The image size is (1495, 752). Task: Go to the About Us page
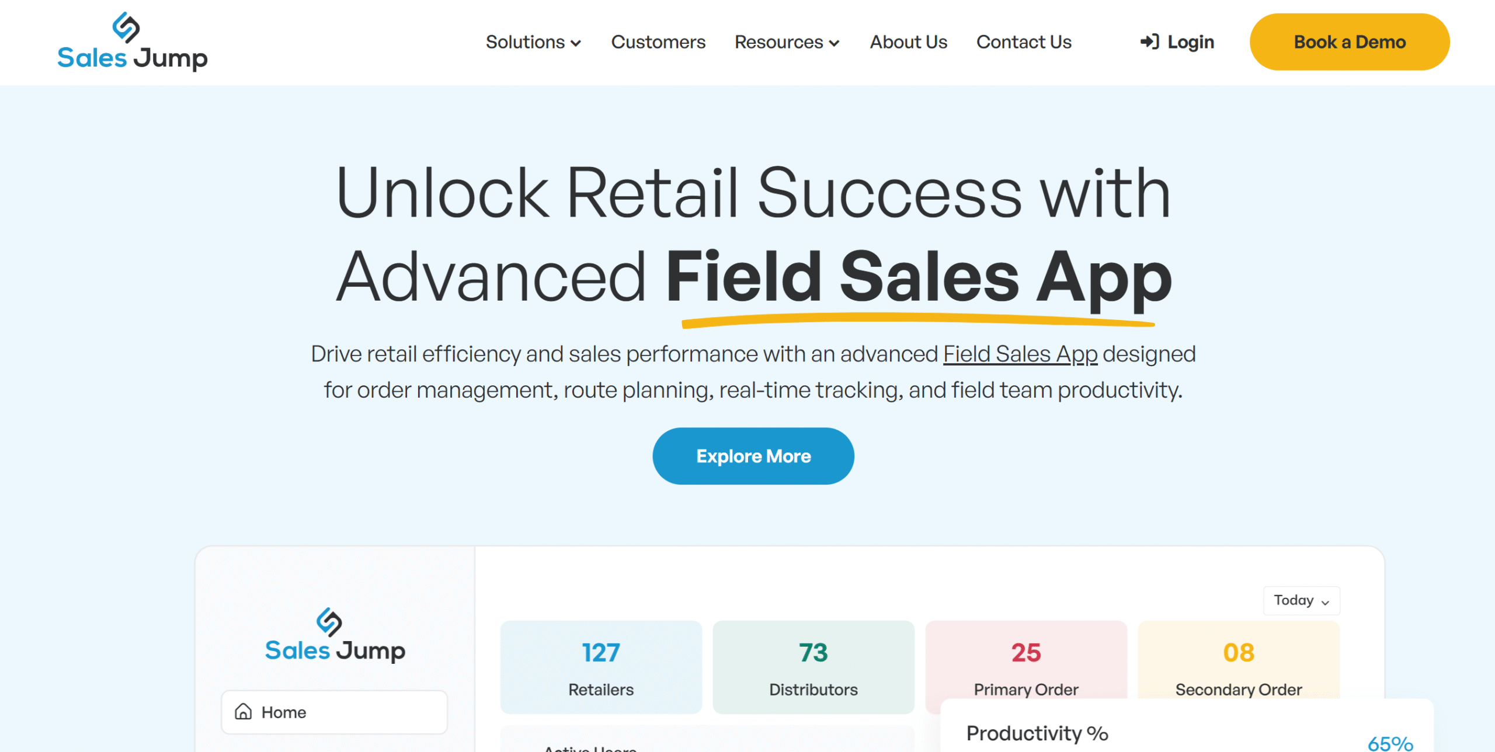click(908, 42)
